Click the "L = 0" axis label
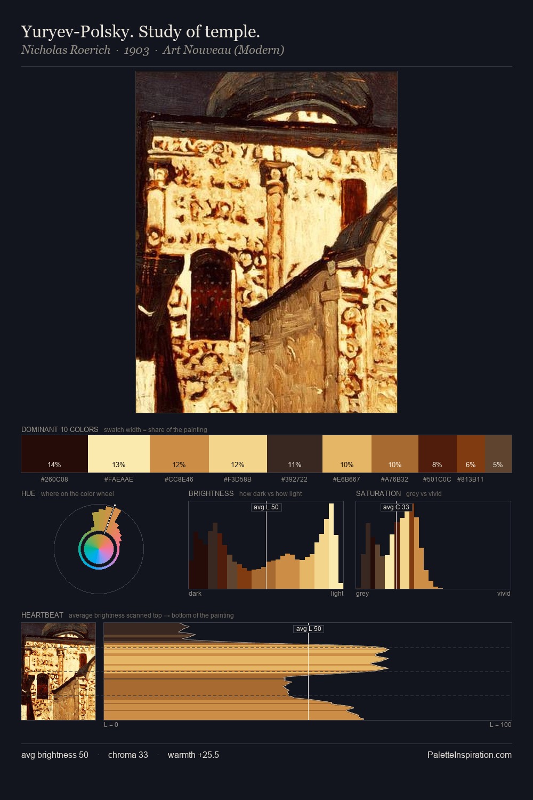Screen dimensions: 533x800 (x=111, y=725)
